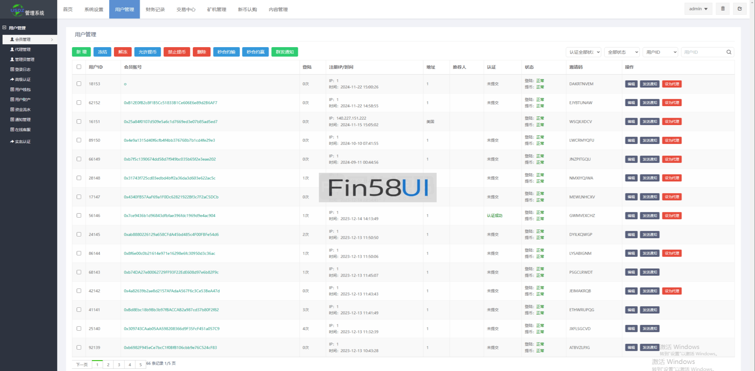Screen dimensions: 755x371
Task: Go to page 3 in pagination
Action: coord(119,365)
